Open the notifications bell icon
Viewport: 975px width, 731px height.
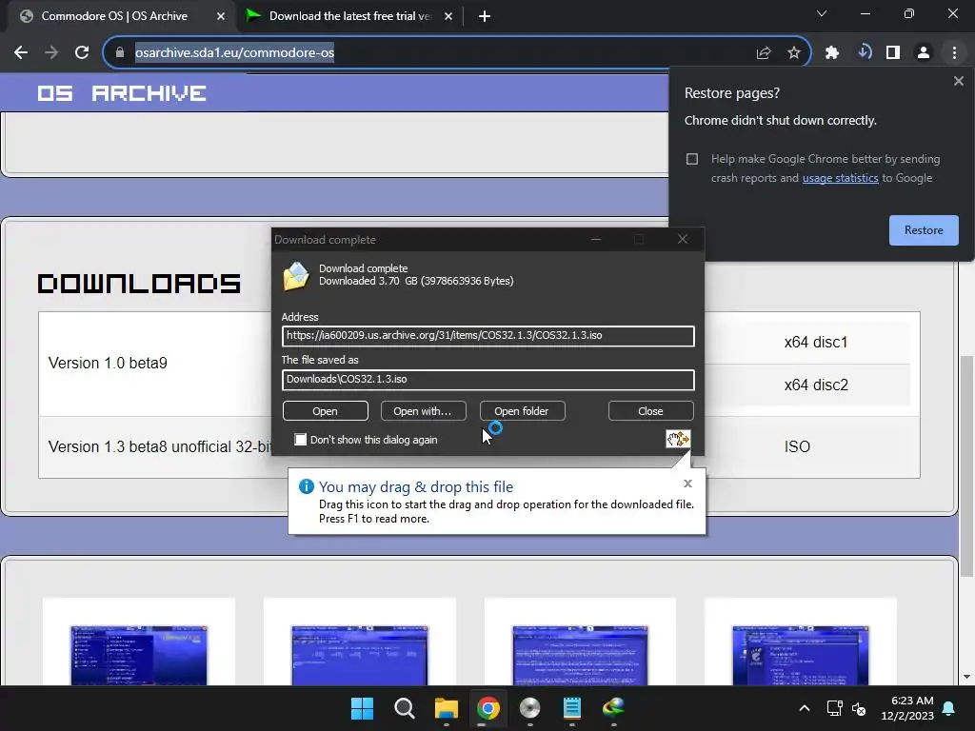click(x=949, y=708)
